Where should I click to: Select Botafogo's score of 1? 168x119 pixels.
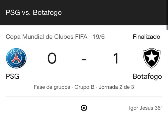116,59
